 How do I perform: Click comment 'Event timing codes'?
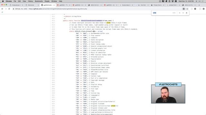point(98,44)
